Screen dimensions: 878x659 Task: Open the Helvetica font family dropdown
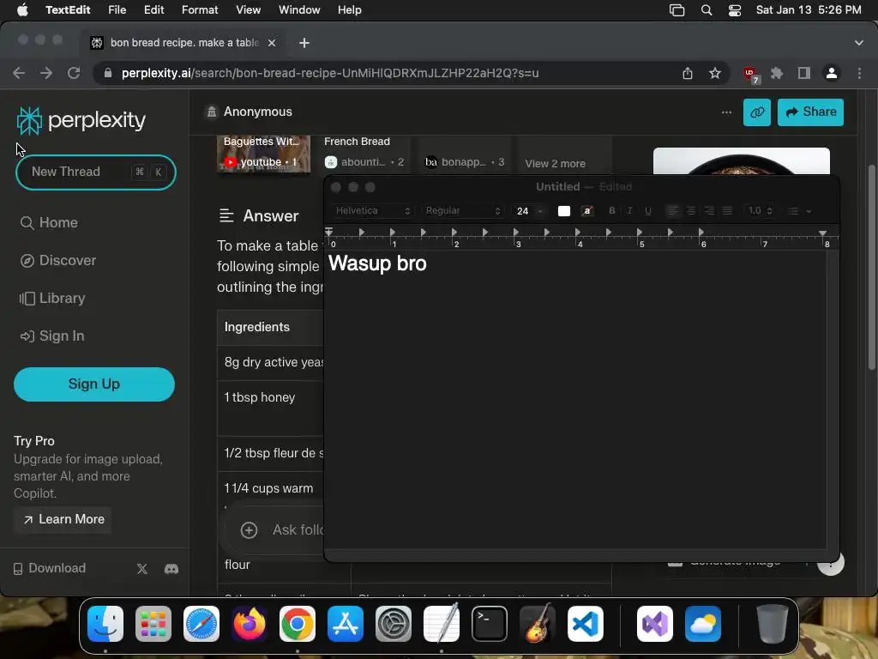point(372,211)
